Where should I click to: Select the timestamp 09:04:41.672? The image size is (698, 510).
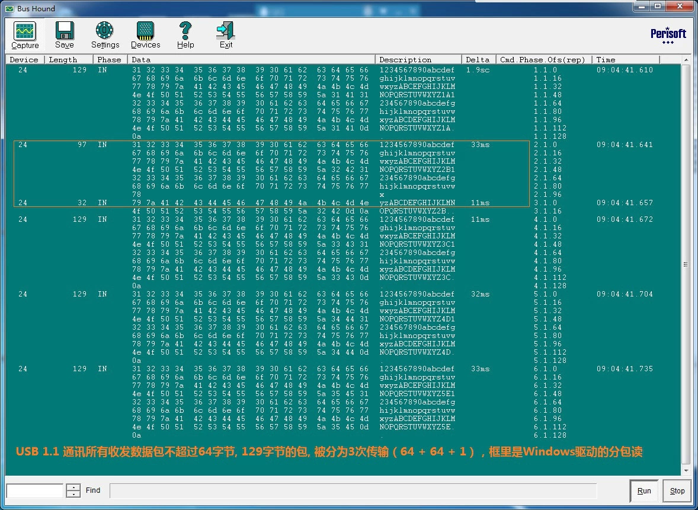625,219
